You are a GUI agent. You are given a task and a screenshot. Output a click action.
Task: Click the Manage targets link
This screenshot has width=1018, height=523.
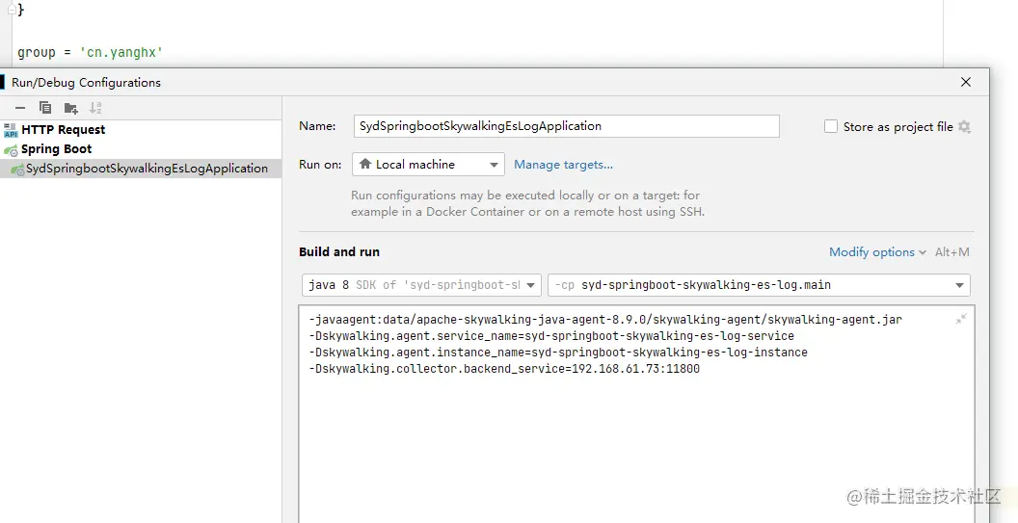coord(563,165)
